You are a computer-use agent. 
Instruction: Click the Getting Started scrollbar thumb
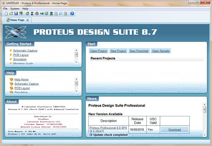click(76, 55)
